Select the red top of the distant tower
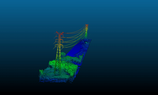The image size is (158, 95). [x=87, y=25]
